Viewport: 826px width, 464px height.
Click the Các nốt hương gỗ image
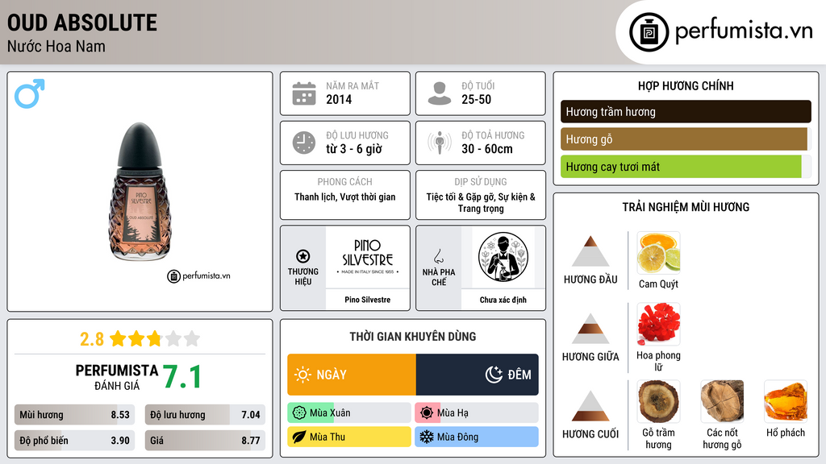(x=722, y=402)
